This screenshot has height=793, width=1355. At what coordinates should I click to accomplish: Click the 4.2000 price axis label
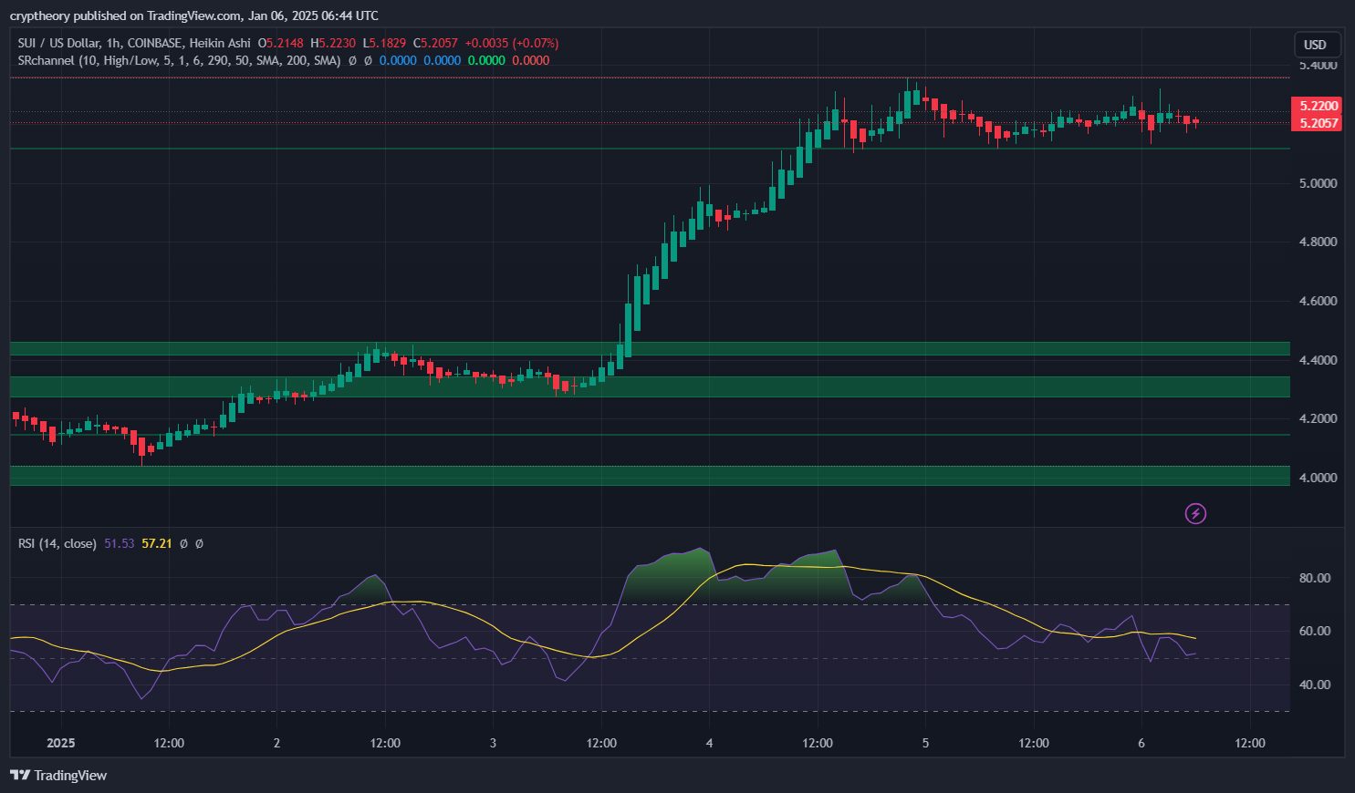pyautogui.click(x=1318, y=419)
